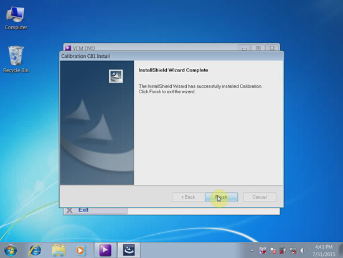Click the 'InstallShield Wizard Complete' heading
Viewport: 343px width, 258px height.
click(173, 70)
